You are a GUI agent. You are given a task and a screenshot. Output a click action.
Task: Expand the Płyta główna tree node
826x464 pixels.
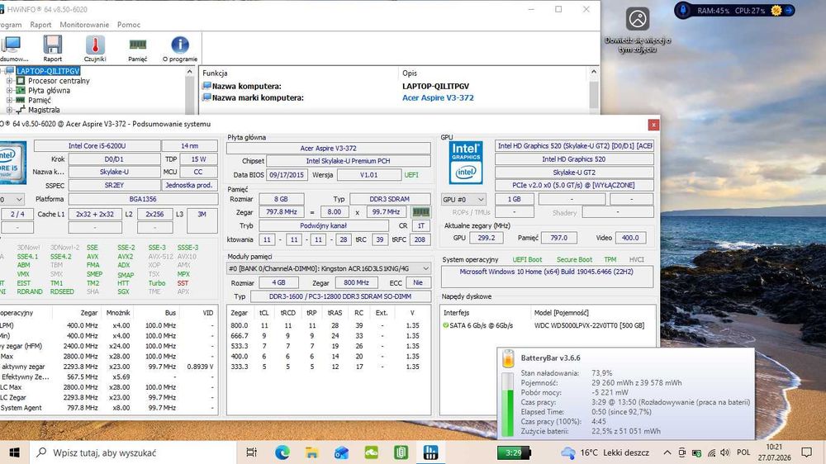tap(9, 91)
